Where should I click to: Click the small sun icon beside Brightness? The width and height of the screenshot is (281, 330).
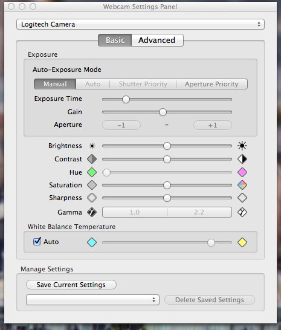[x=92, y=146]
